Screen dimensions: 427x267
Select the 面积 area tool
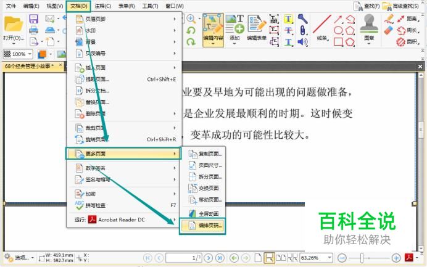coord(408,42)
